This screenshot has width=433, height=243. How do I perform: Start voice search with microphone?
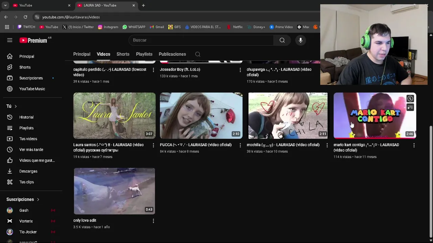click(300, 40)
